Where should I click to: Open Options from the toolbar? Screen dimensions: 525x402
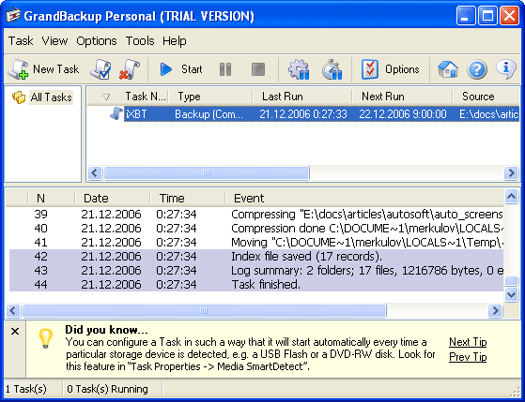(x=391, y=69)
